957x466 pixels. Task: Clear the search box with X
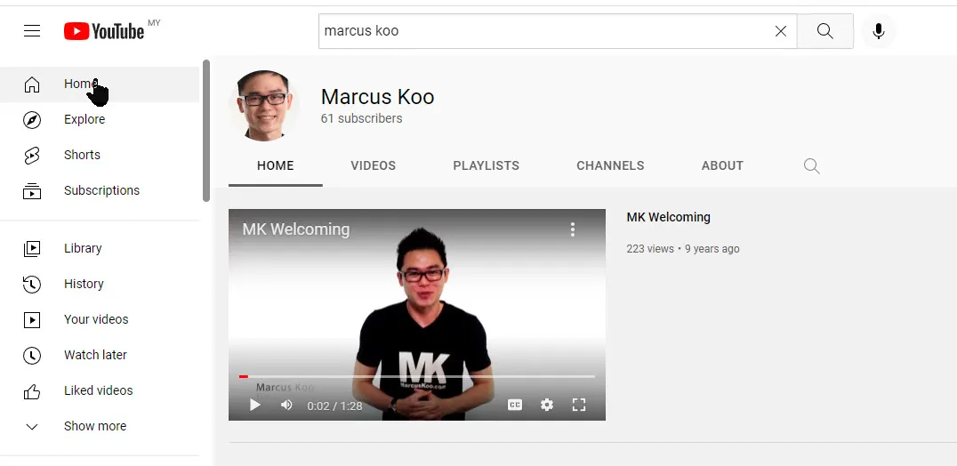(x=781, y=31)
